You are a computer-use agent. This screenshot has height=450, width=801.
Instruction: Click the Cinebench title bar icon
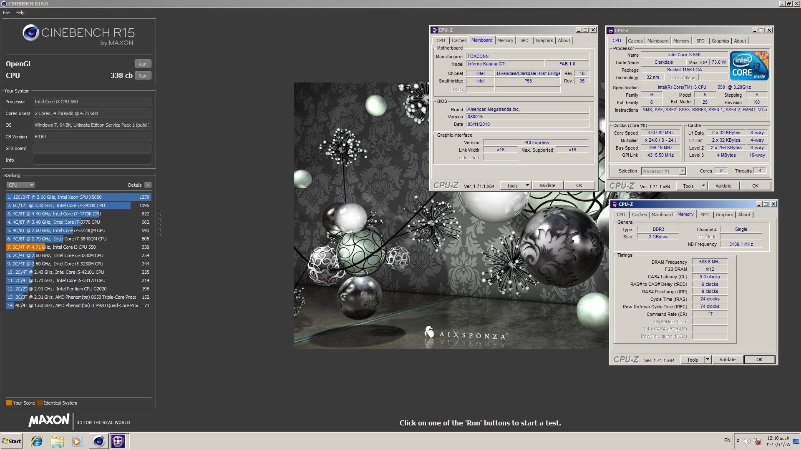(4, 4)
